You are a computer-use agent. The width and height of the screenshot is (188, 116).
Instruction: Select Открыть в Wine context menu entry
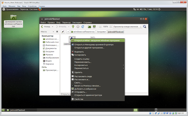click(x=98, y=40)
